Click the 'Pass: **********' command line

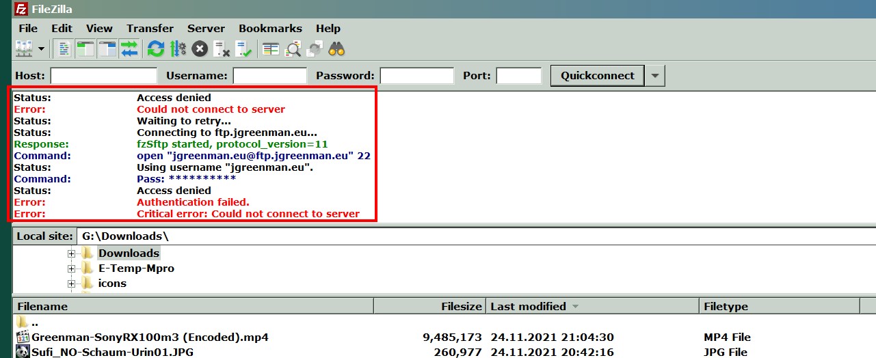[186, 179]
